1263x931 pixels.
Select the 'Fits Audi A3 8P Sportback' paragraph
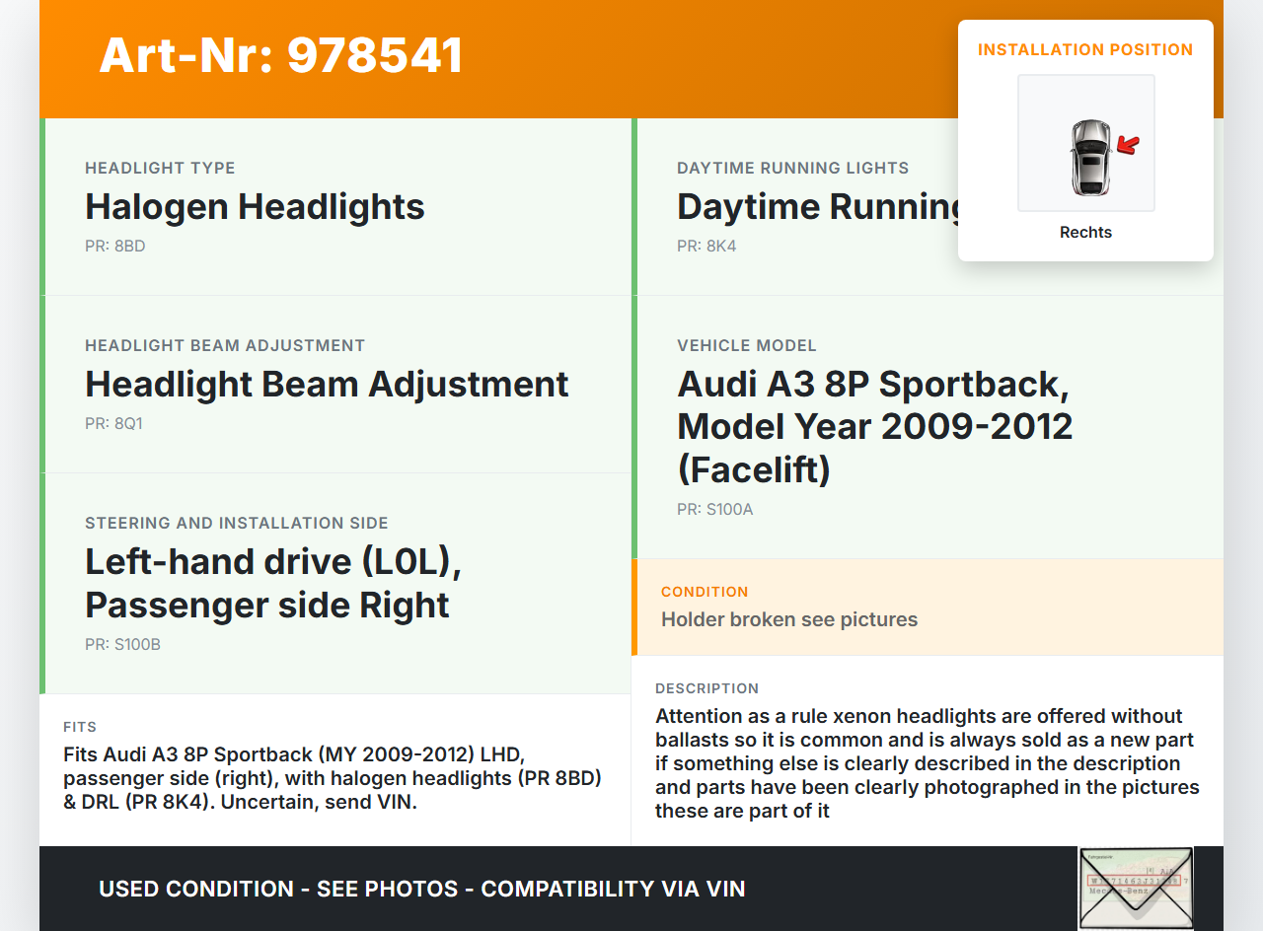(333, 778)
